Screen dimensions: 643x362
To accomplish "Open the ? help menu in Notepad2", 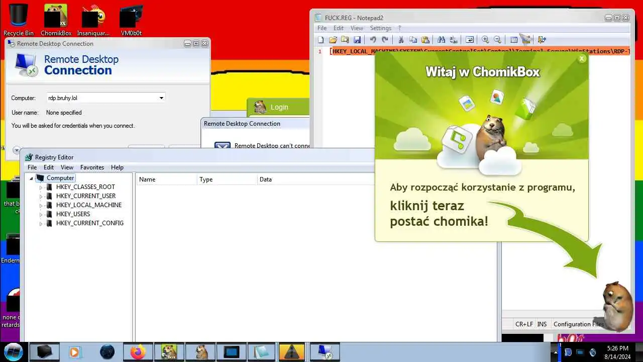I will click(x=399, y=28).
